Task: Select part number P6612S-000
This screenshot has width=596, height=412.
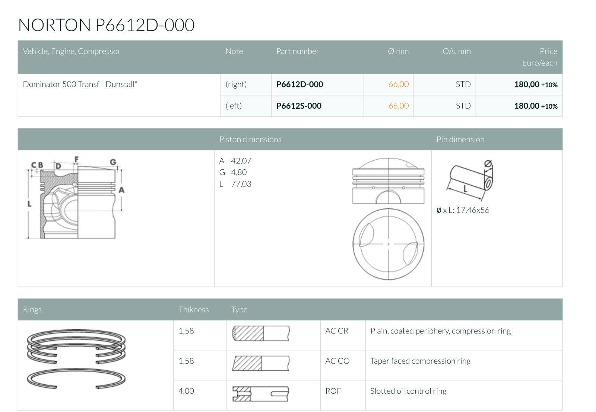Action: pyautogui.click(x=299, y=106)
